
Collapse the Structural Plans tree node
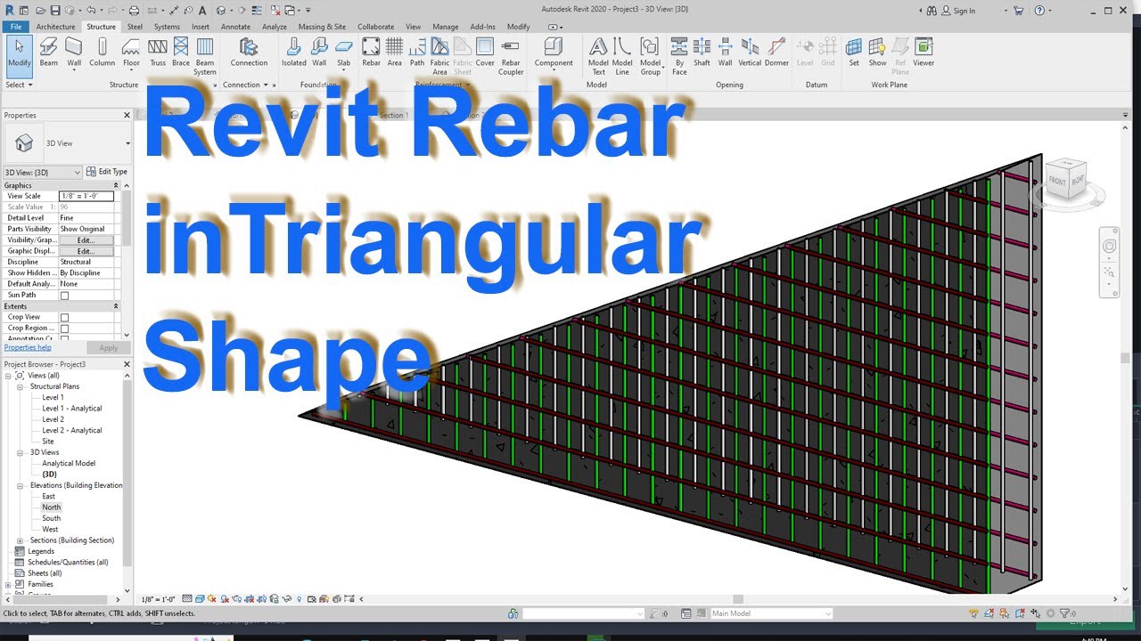point(20,386)
